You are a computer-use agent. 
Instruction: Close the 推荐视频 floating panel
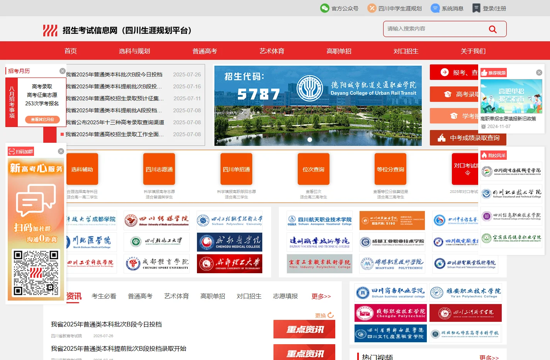coord(539,73)
